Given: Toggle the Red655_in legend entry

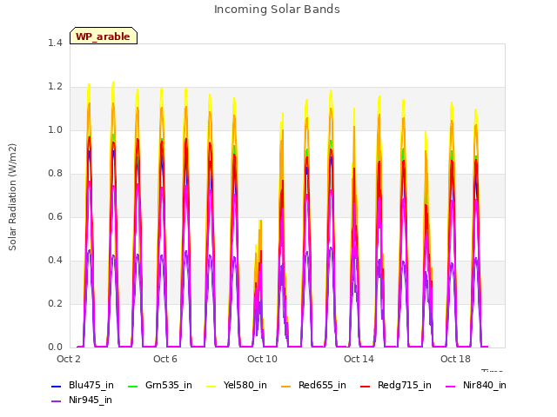Looking at the screenshot, I should 313,386.
